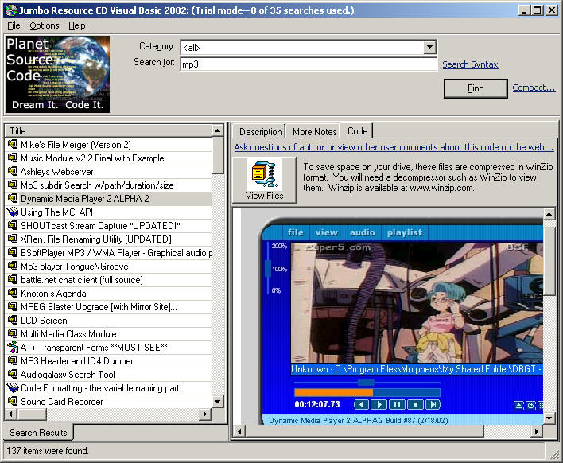Click the View Files zip icon
563x463 pixels.
[264, 174]
